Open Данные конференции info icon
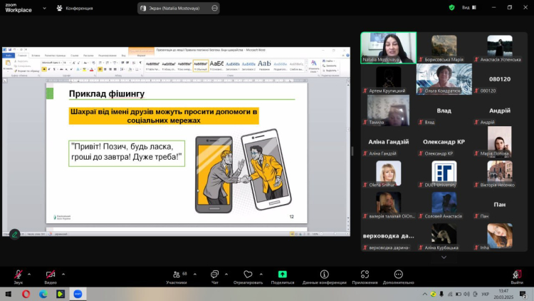Screen dimensions: 534x301 tap(324, 275)
